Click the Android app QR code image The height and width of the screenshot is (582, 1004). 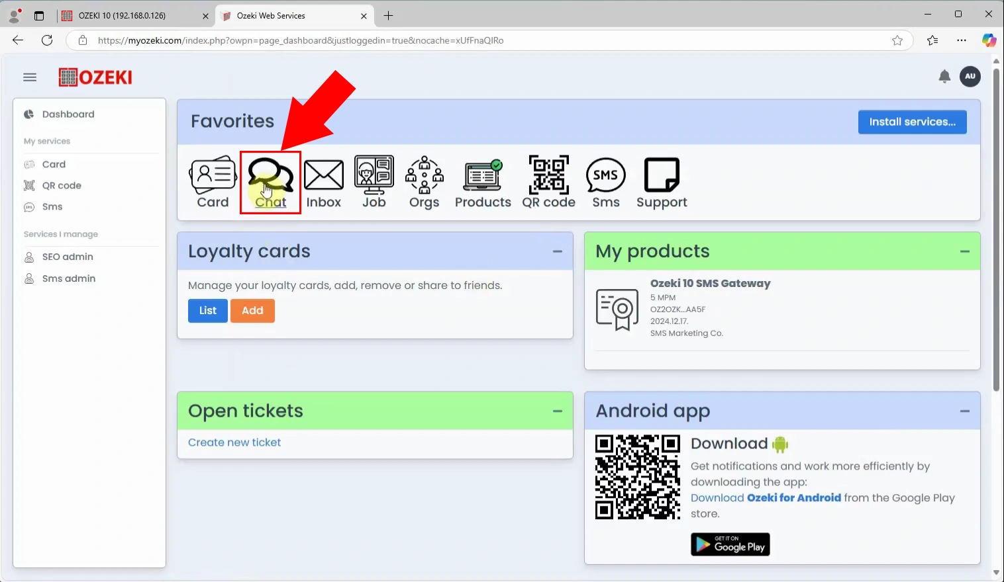click(x=637, y=477)
